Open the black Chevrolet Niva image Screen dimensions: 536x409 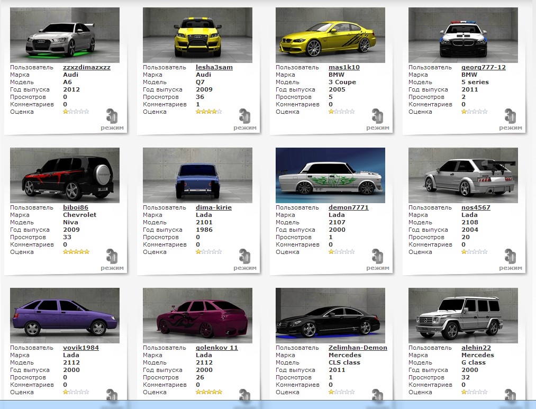[65, 175]
